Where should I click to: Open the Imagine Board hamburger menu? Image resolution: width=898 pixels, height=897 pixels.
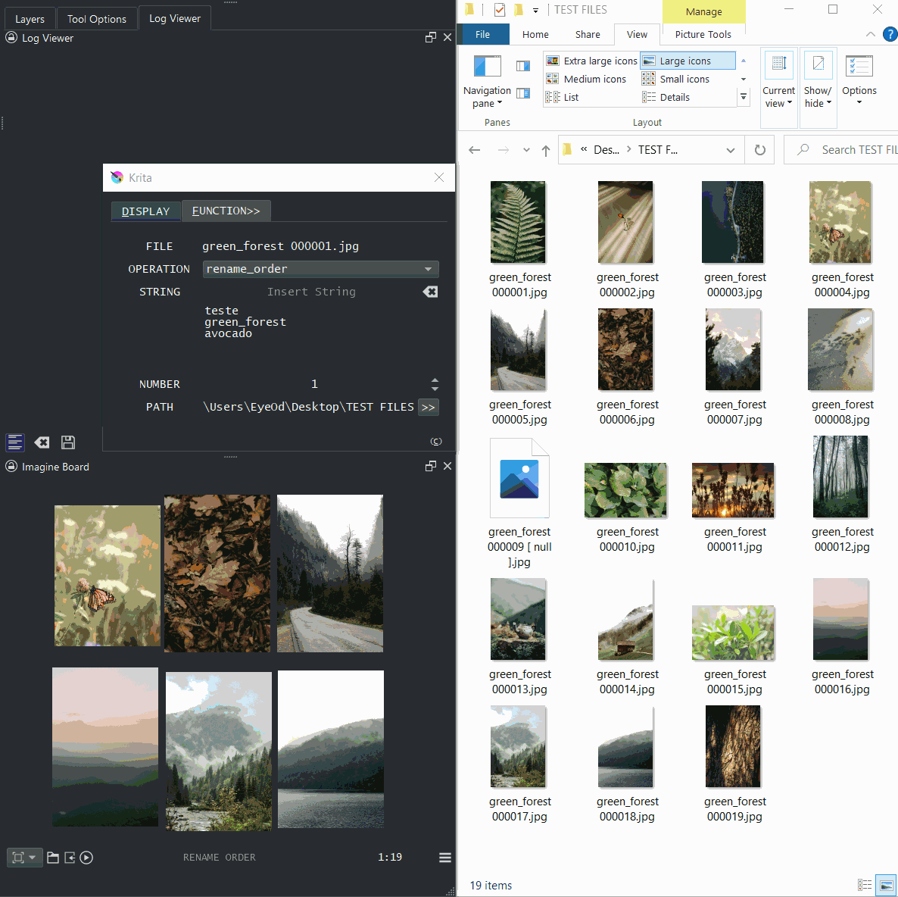(x=445, y=858)
